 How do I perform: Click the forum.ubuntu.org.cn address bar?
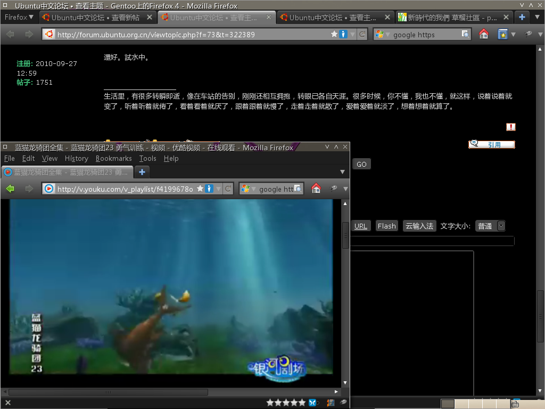(191, 35)
